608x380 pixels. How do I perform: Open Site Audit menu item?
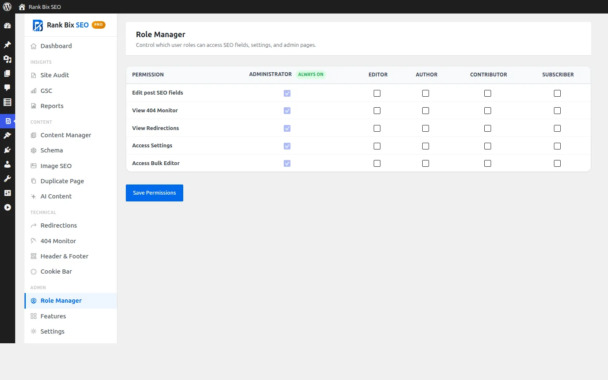click(71, 75)
